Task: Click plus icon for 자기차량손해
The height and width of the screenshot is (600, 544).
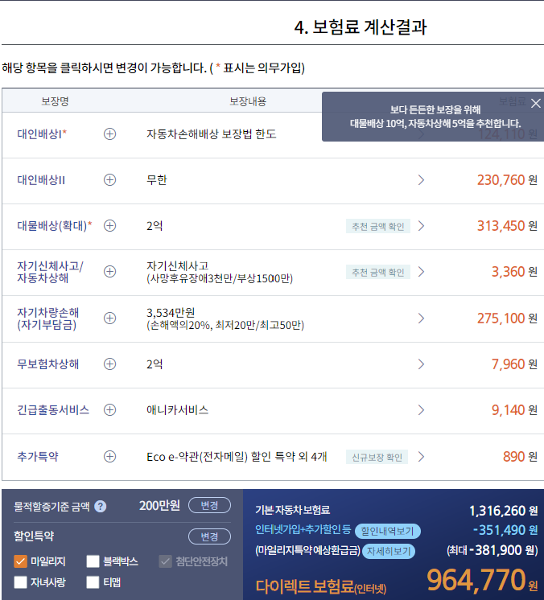Action: coord(110,318)
